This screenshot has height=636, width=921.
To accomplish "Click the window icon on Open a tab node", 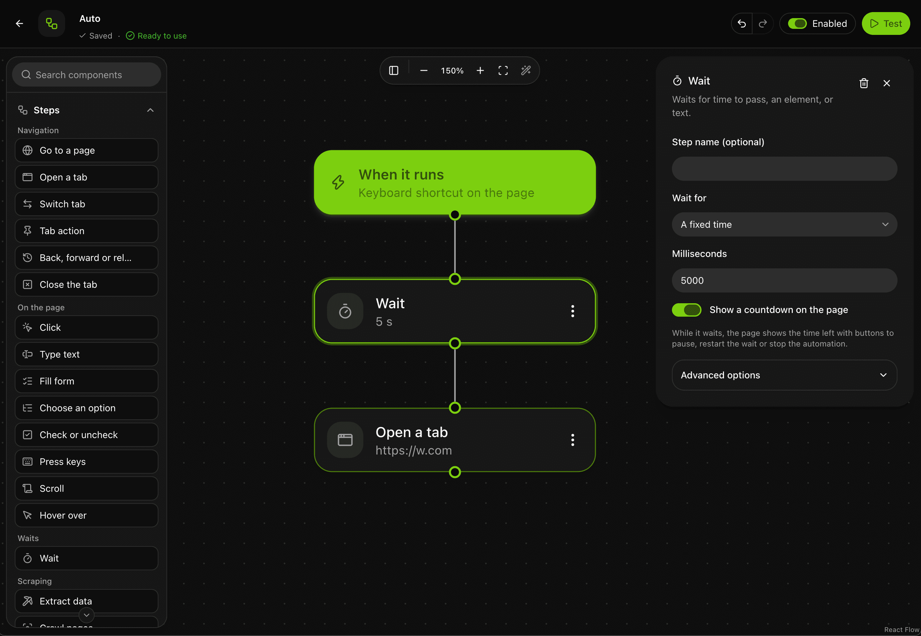I will (x=345, y=440).
